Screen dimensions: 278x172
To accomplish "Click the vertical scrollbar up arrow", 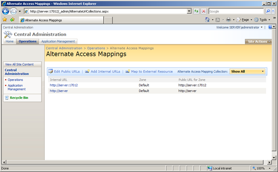I will click(274, 27).
